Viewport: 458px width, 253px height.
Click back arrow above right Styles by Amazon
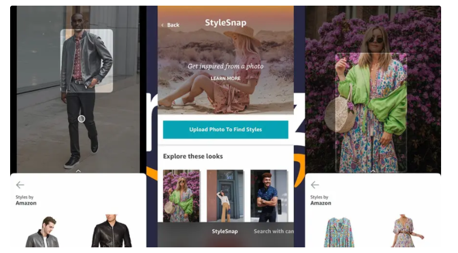click(x=315, y=185)
